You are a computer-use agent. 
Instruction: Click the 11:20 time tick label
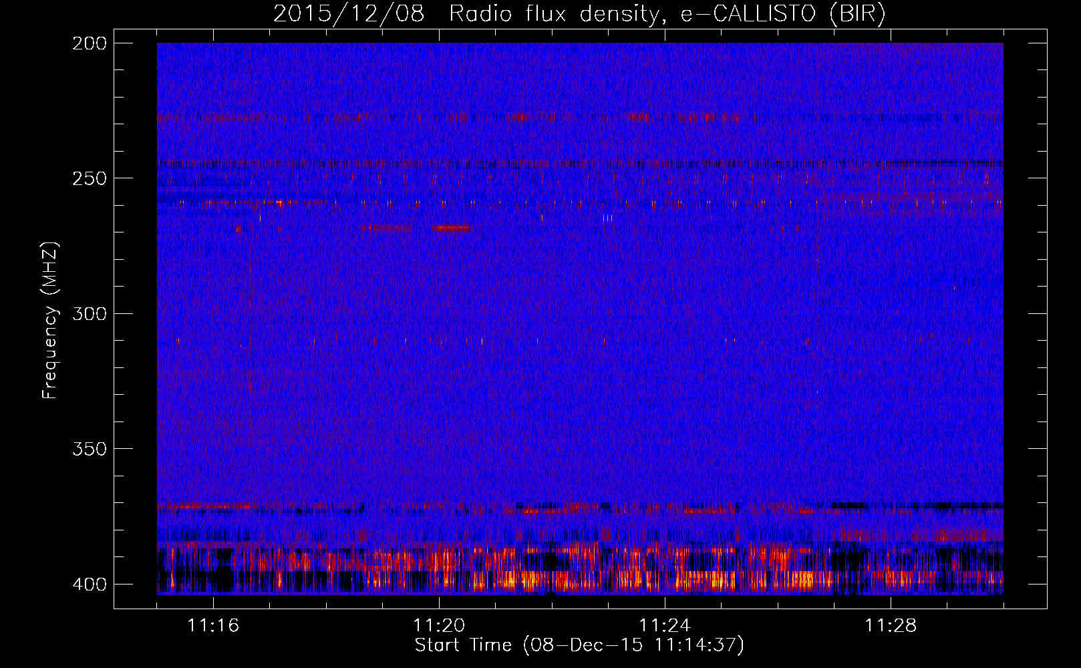439,625
